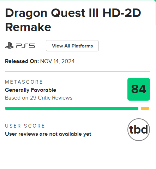Click the divider line below release date

tap(77, 71)
